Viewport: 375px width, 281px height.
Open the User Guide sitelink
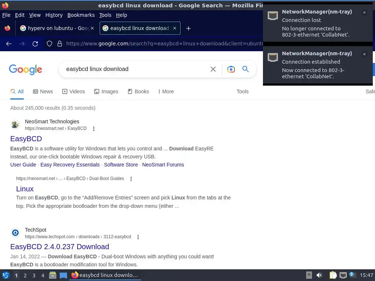pyautogui.click(x=23, y=165)
